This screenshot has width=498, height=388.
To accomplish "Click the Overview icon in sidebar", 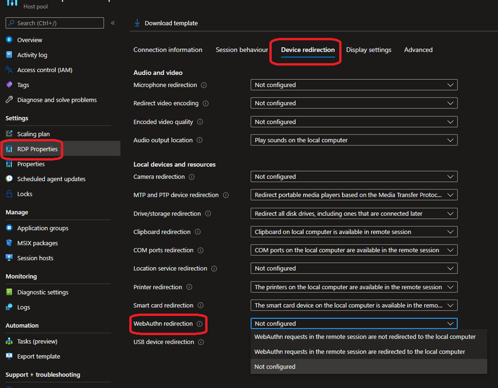I will tap(9, 40).
